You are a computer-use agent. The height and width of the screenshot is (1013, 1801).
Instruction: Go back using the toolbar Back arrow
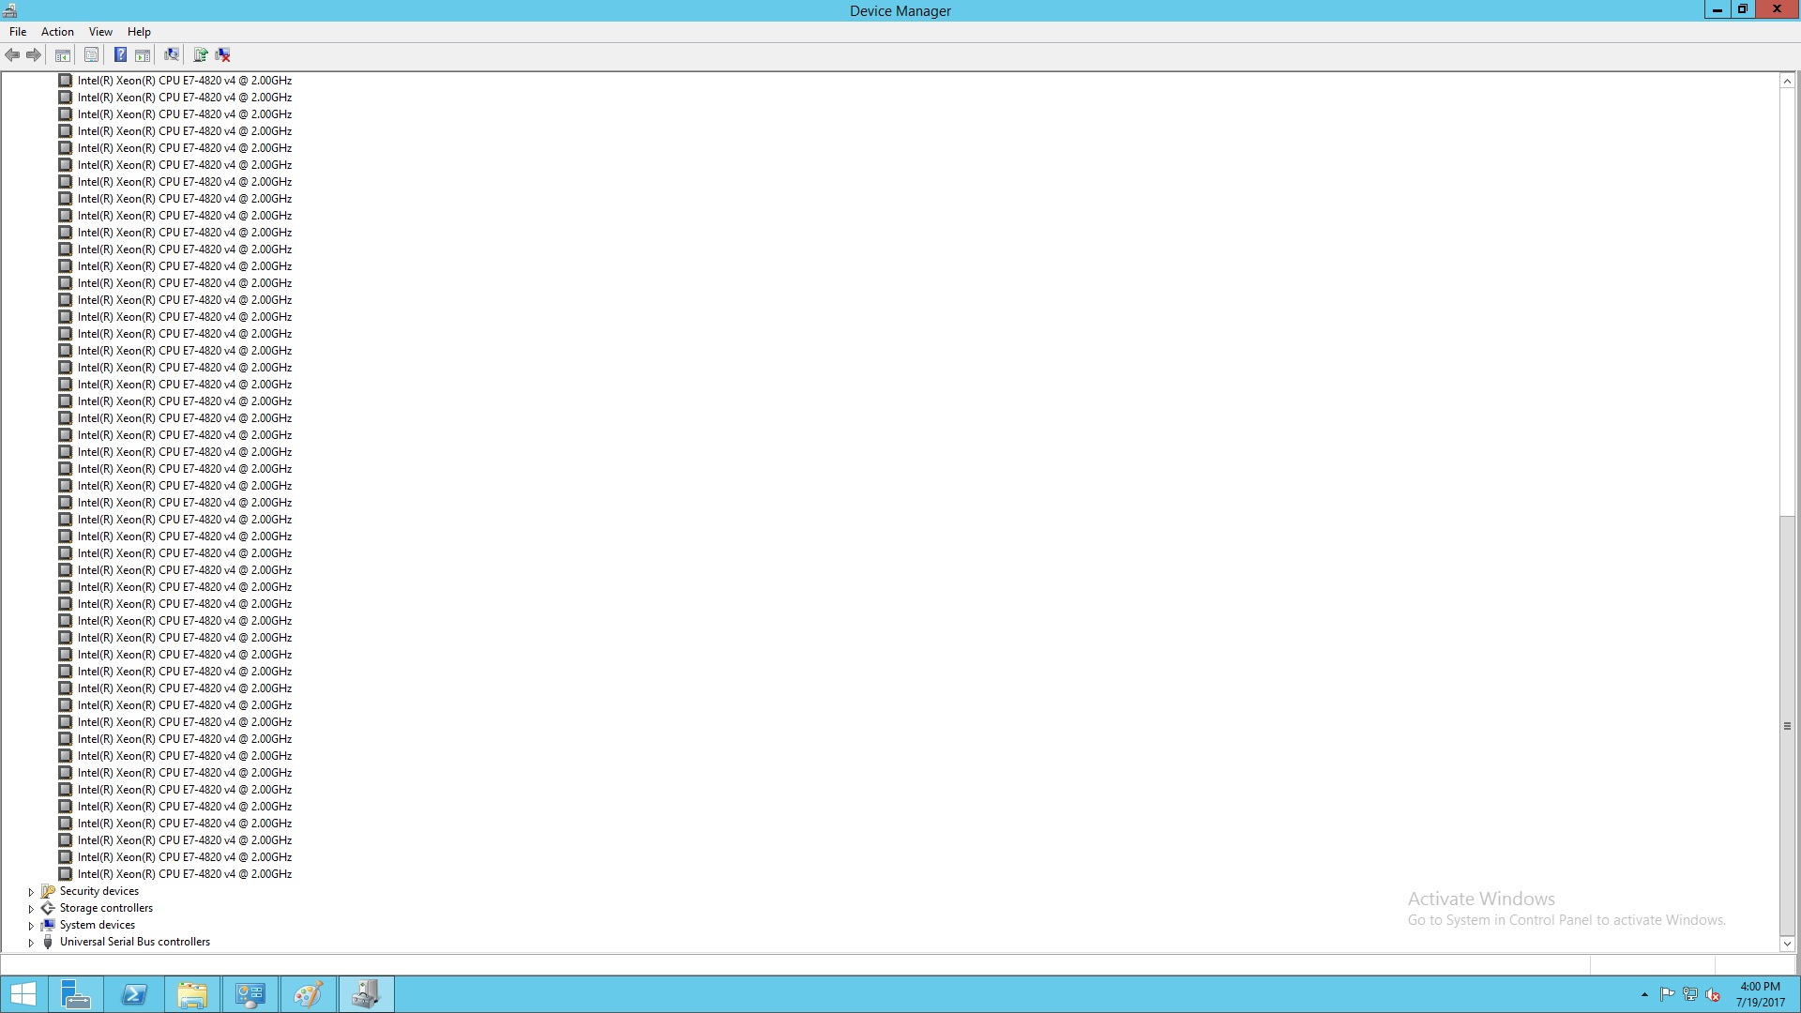(x=12, y=55)
